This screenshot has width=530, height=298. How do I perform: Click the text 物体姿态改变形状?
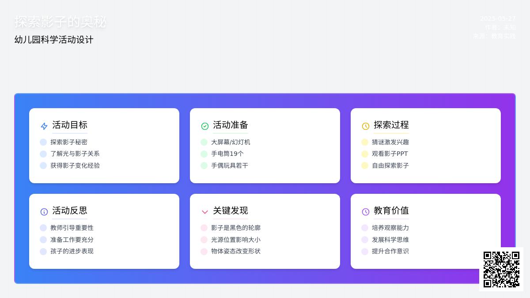(x=236, y=251)
